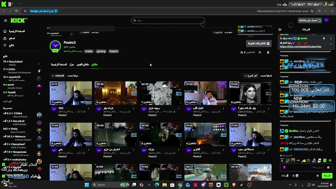Open the 'للذكرى' clip thumbnail
This screenshot has height=189, width=336.
pyautogui.click(x=205, y=134)
